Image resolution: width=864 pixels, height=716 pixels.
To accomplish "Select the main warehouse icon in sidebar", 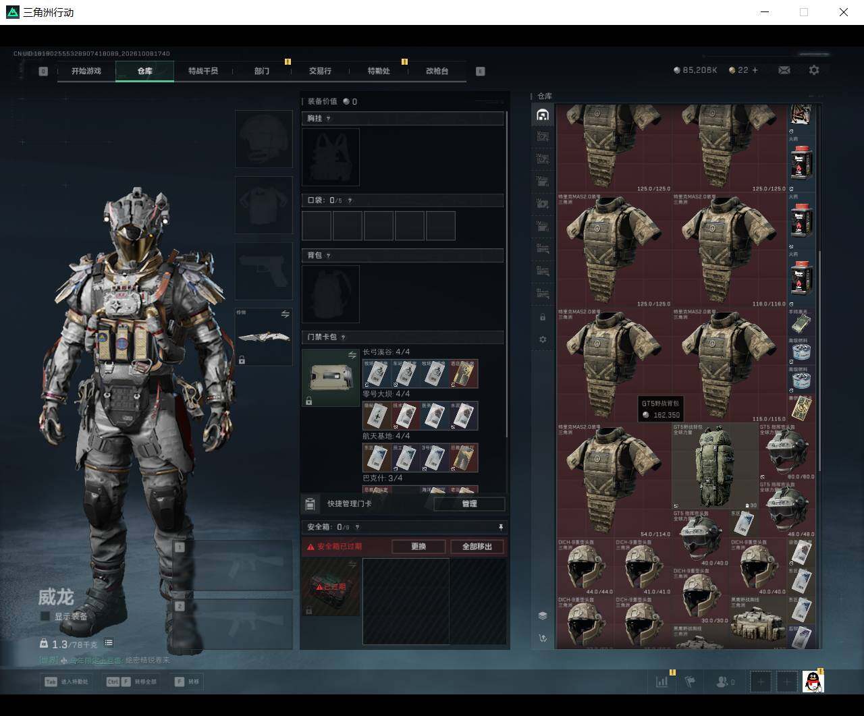I will click(542, 115).
